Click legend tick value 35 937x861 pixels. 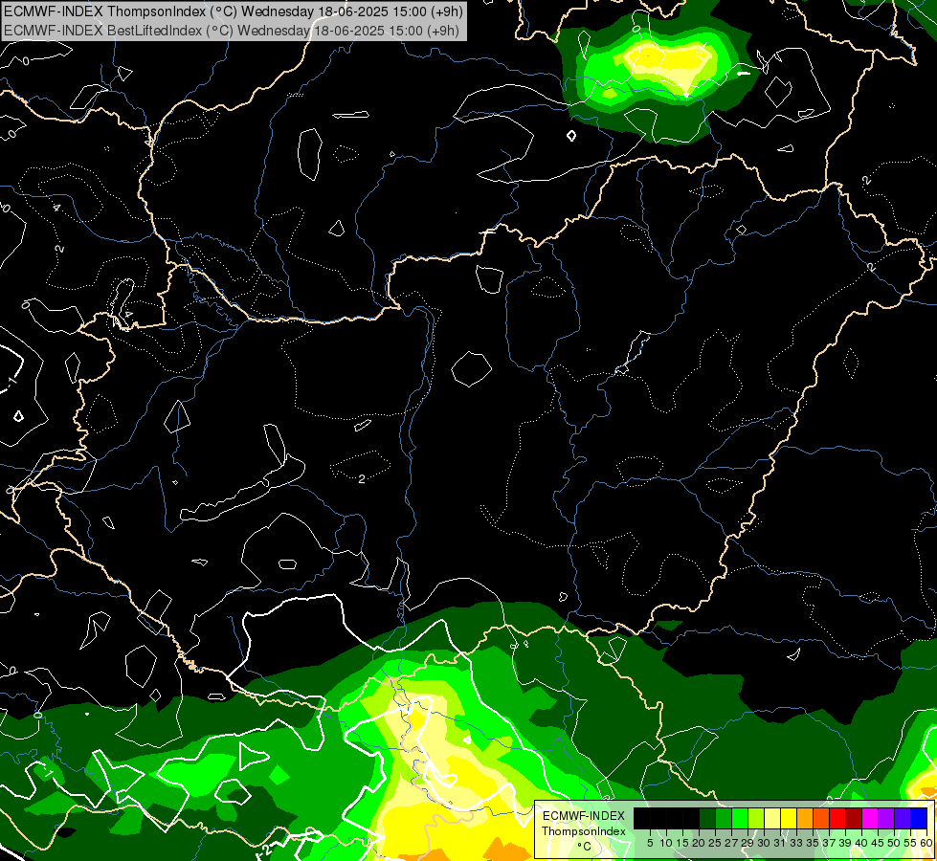tap(813, 843)
